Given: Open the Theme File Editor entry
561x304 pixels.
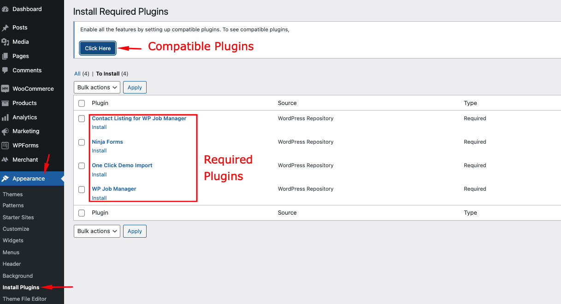Looking at the screenshot, I should [24, 298].
